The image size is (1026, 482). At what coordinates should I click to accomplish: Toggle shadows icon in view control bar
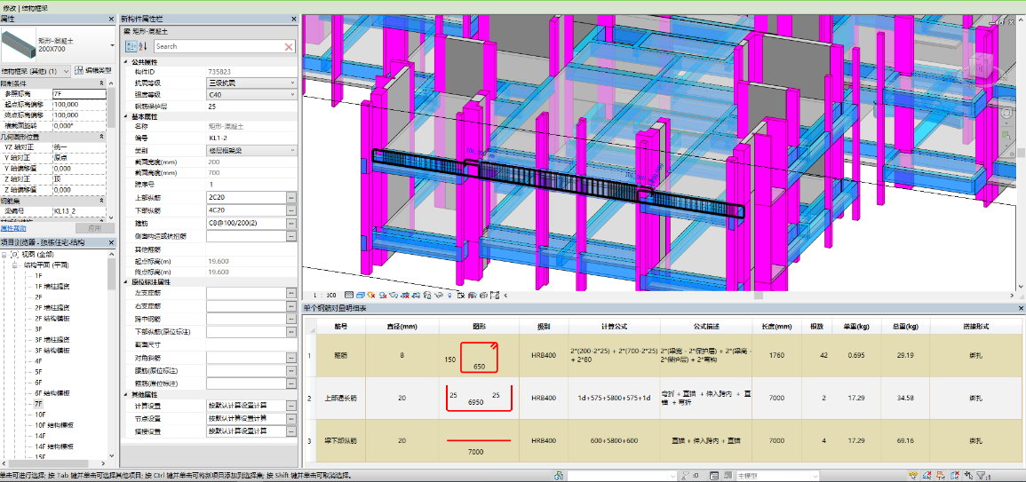(x=383, y=295)
